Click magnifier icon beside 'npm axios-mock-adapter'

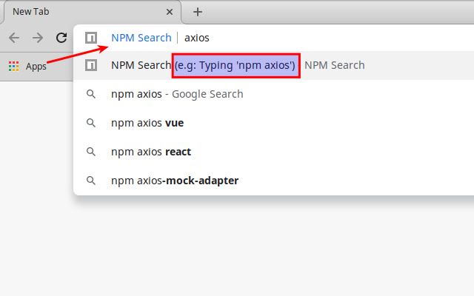(91, 181)
